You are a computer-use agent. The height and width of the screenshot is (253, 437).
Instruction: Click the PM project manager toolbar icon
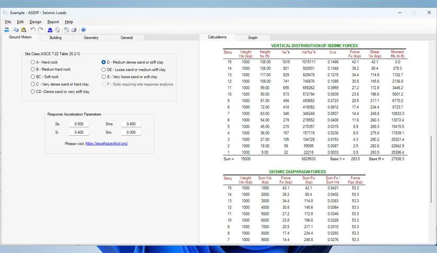tap(7, 30)
